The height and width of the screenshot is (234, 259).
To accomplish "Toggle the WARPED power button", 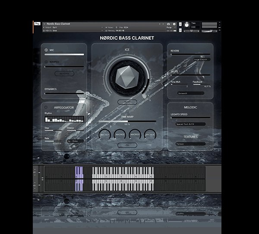I will point(46,62).
